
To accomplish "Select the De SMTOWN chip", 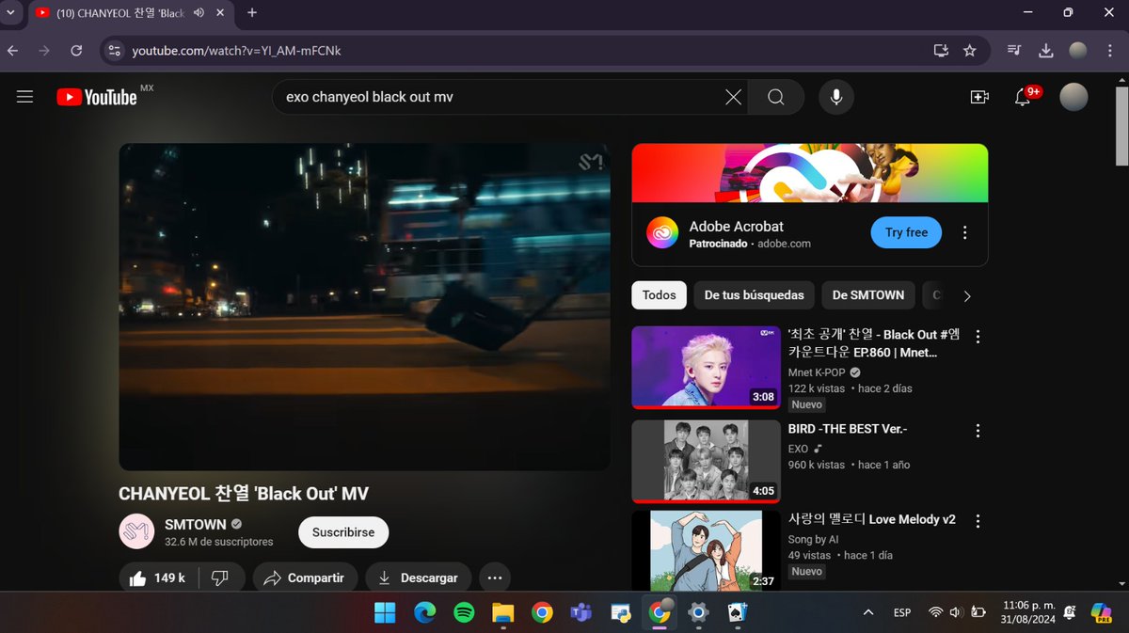I will pyautogui.click(x=868, y=295).
